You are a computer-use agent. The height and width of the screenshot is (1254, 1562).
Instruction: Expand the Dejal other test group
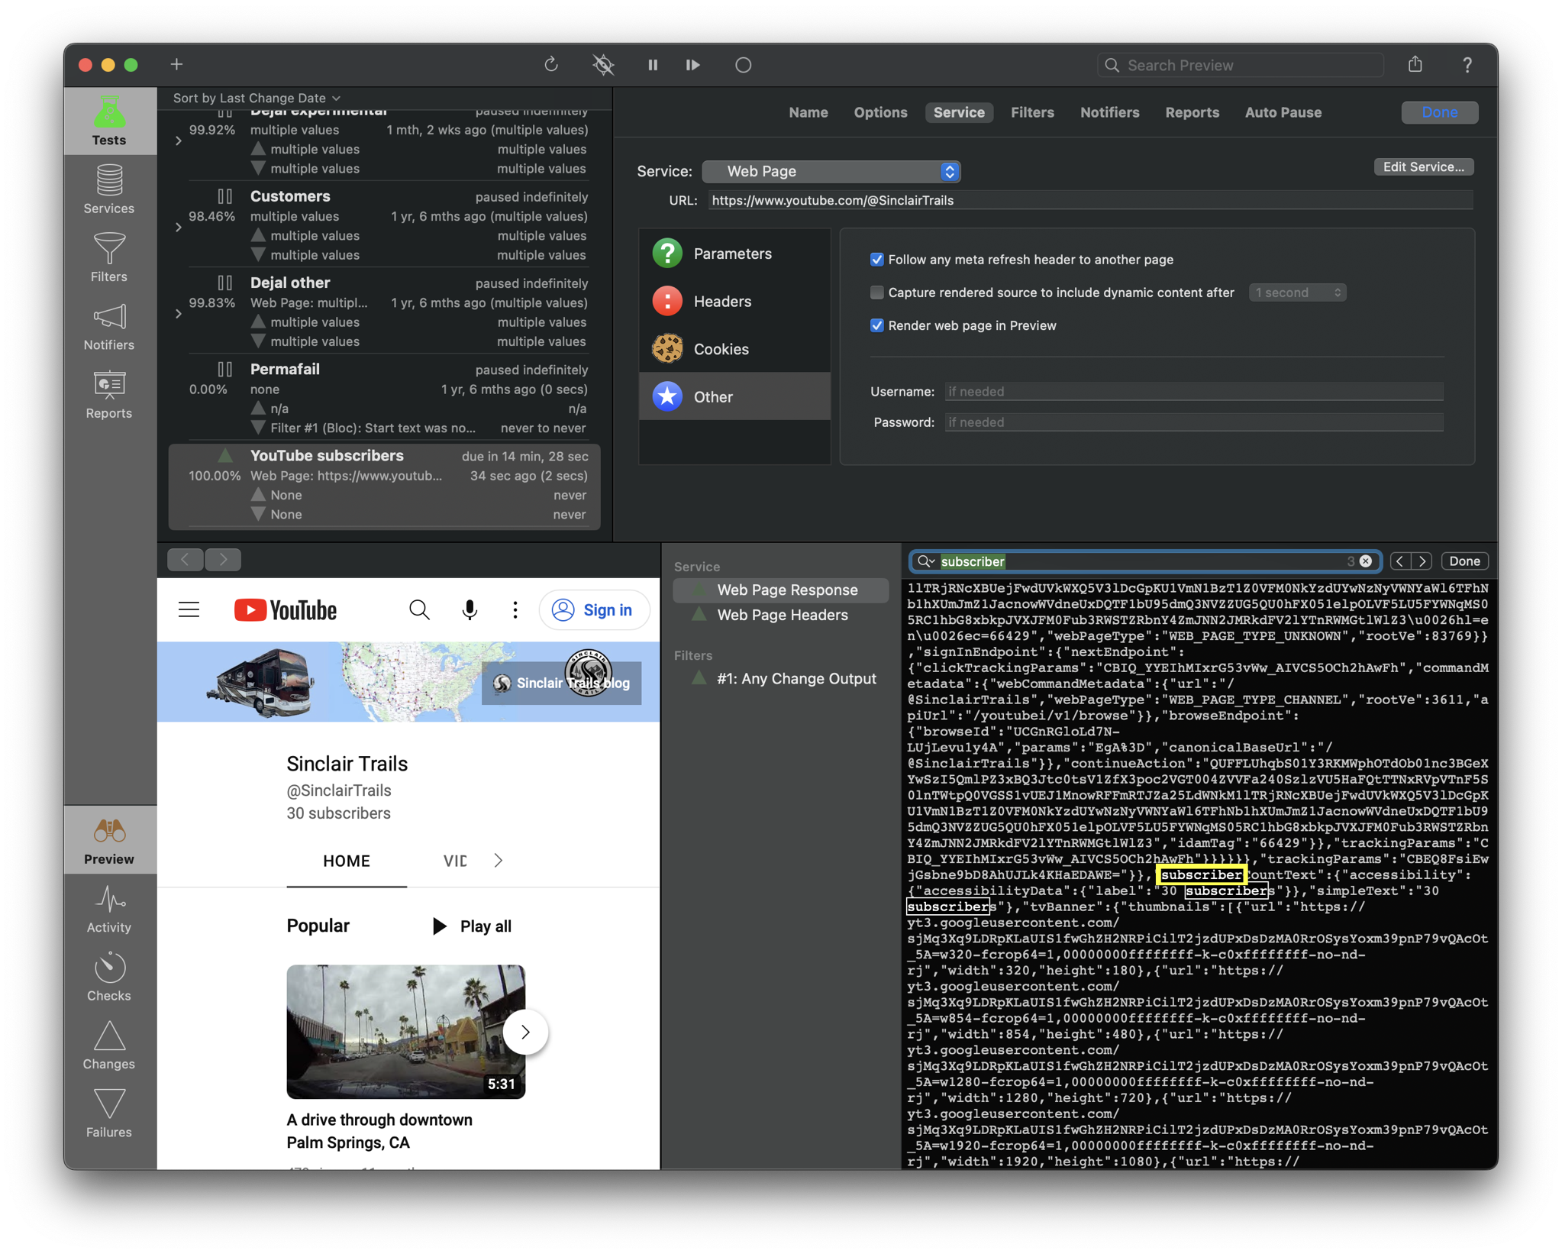coord(178,313)
